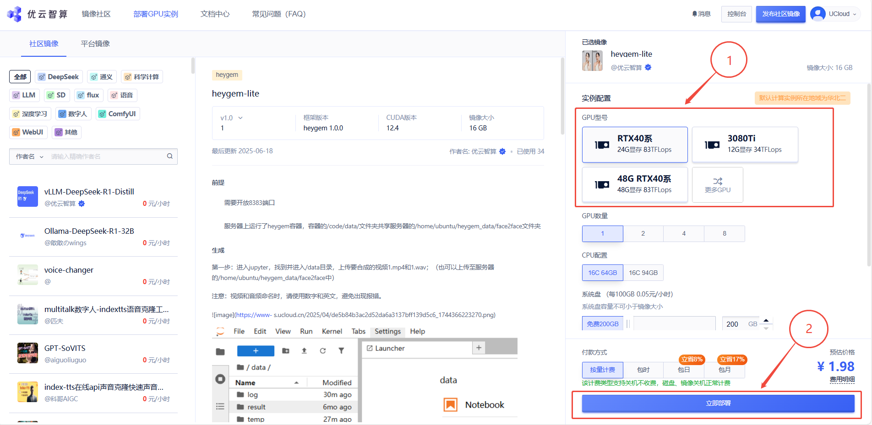Click the running kernels stop icon in sidebar
Screen dimensions: 872x425
click(220, 379)
